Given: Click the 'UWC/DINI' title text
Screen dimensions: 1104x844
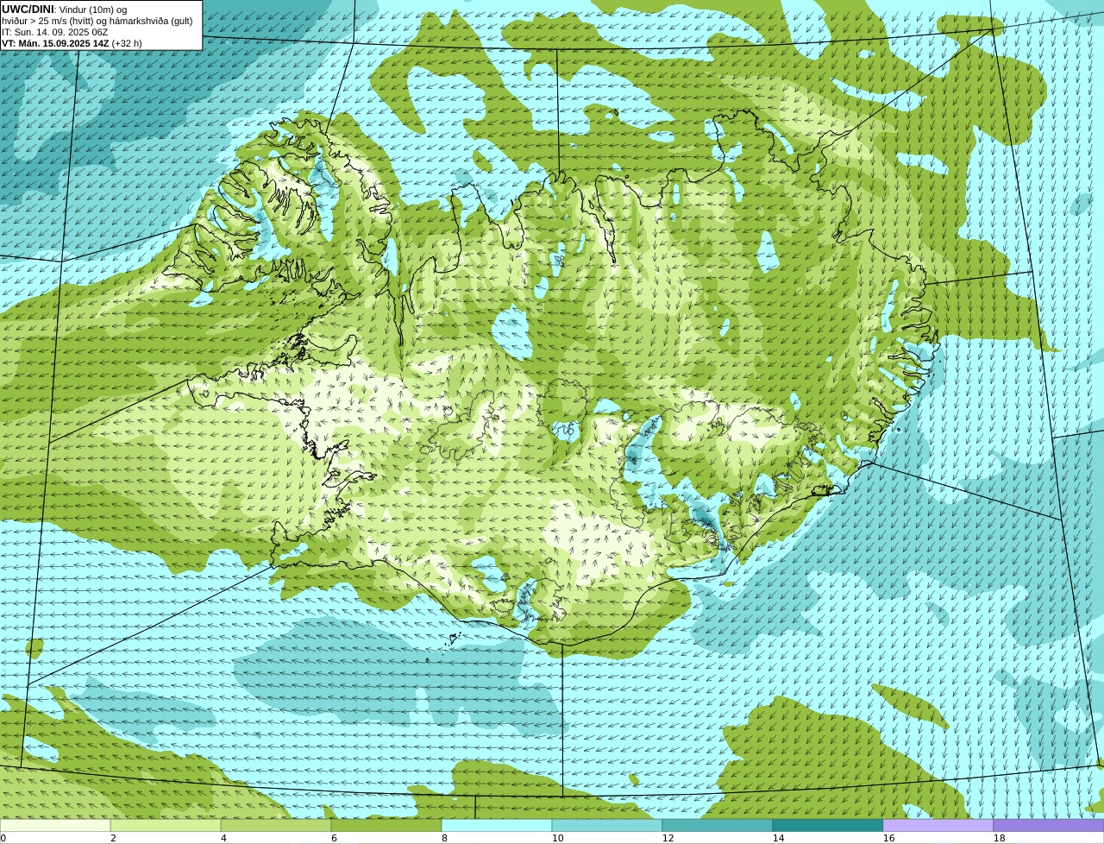Looking at the screenshot, I should click(28, 9).
